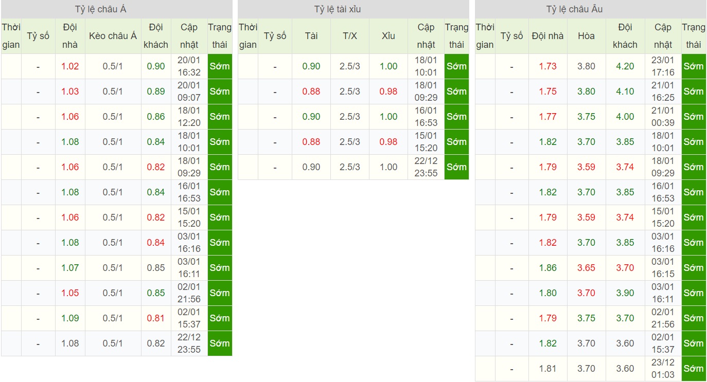Click the 23/12 01:03 update time cell
The height and width of the screenshot is (382, 707).
pyautogui.click(x=663, y=369)
